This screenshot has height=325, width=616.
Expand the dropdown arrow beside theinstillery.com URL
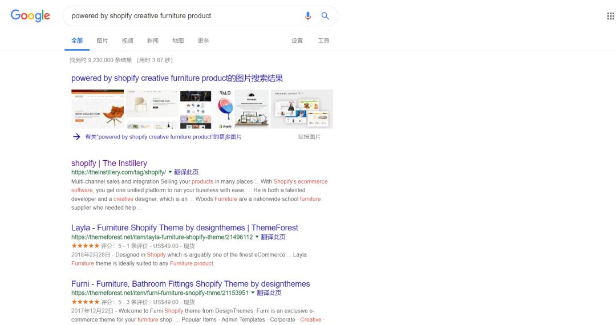click(170, 172)
